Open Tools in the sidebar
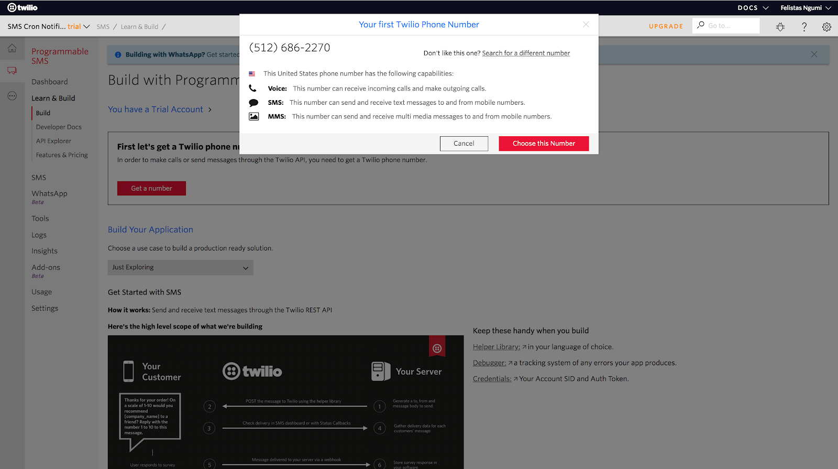 [x=40, y=219]
